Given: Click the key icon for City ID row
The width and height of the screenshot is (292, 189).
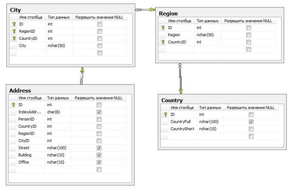Looking at the screenshot, I should tap(14, 24).
